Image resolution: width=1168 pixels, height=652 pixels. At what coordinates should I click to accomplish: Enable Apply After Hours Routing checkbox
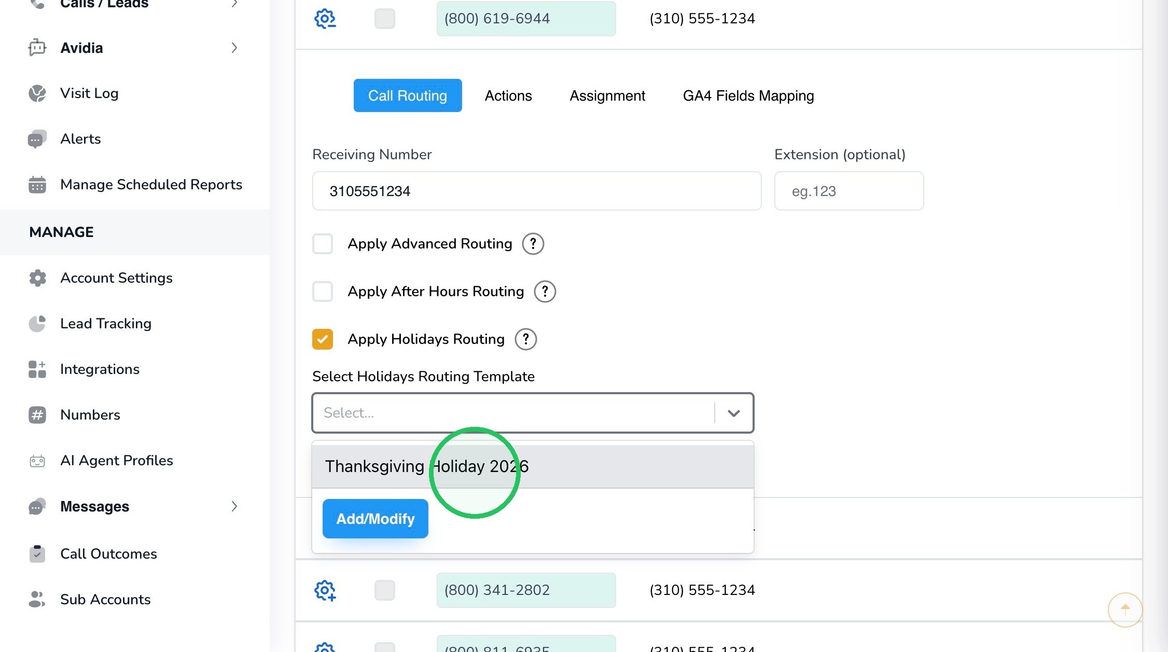point(323,292)
